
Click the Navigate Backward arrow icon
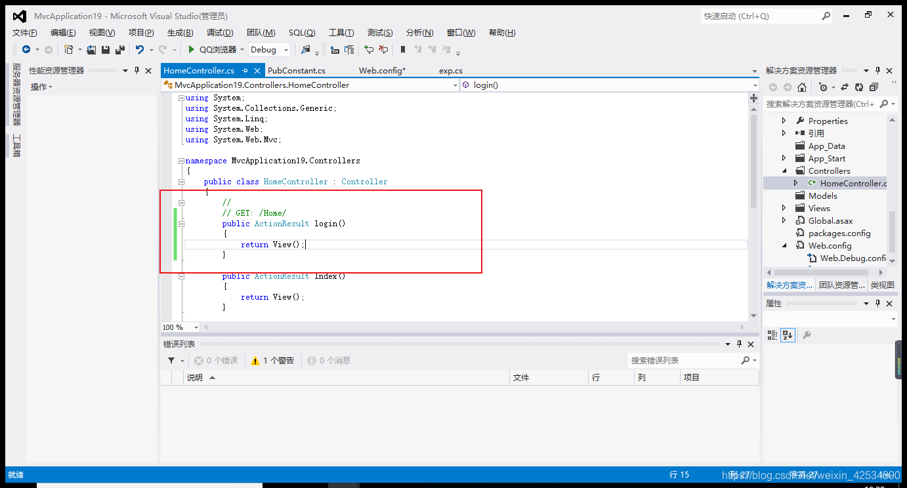click(26, 49)
